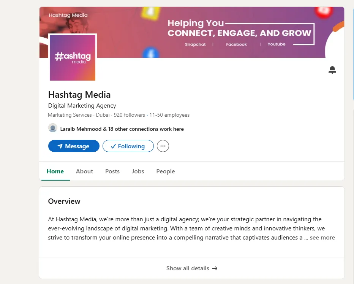Open the more options ellipsis button
354x284 pixels.
click(x=163, y=146)
